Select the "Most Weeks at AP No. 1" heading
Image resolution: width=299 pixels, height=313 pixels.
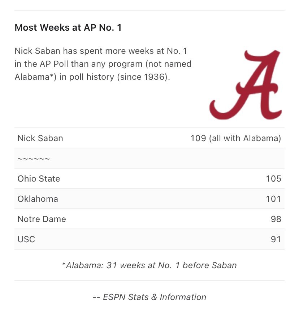click(68, 28)
